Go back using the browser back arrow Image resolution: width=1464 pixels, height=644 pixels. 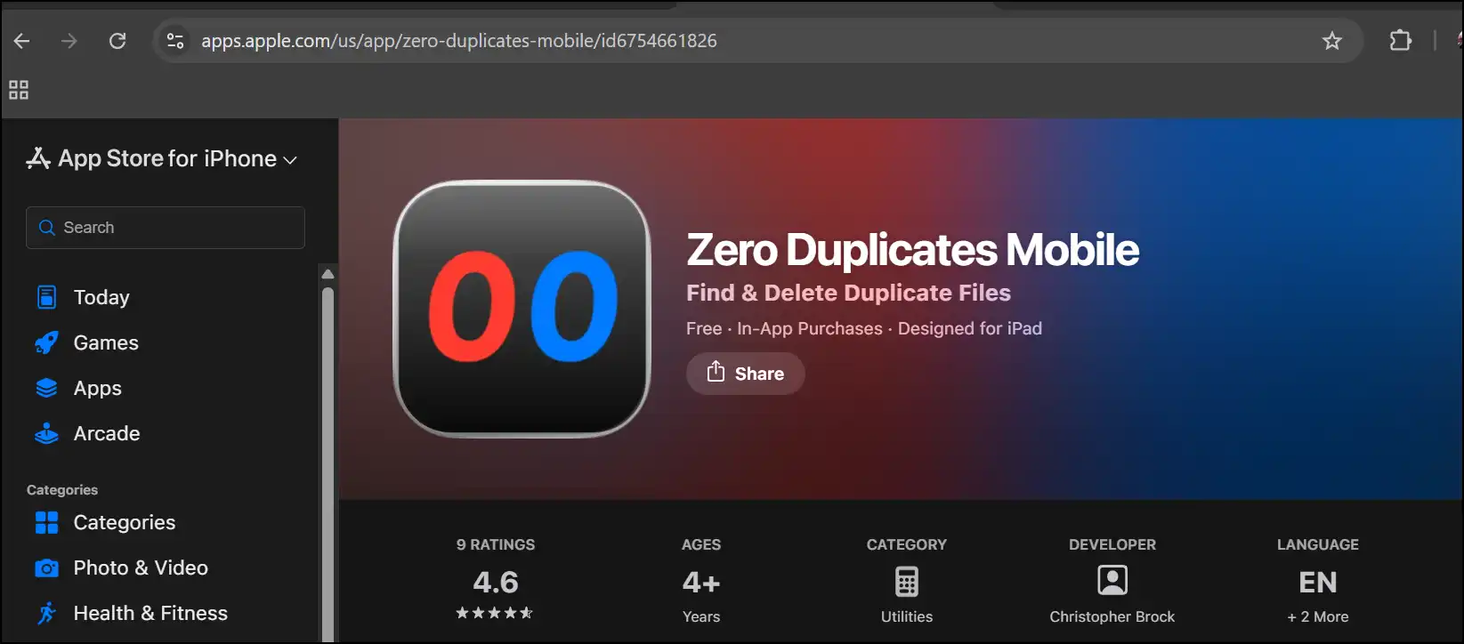click(22, 41)
